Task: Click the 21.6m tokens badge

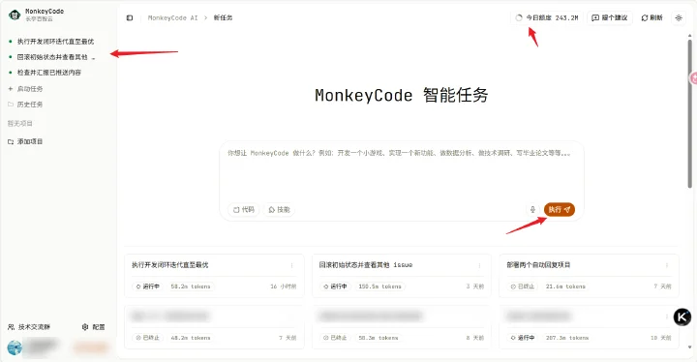Action: click(x=565, y=287)
